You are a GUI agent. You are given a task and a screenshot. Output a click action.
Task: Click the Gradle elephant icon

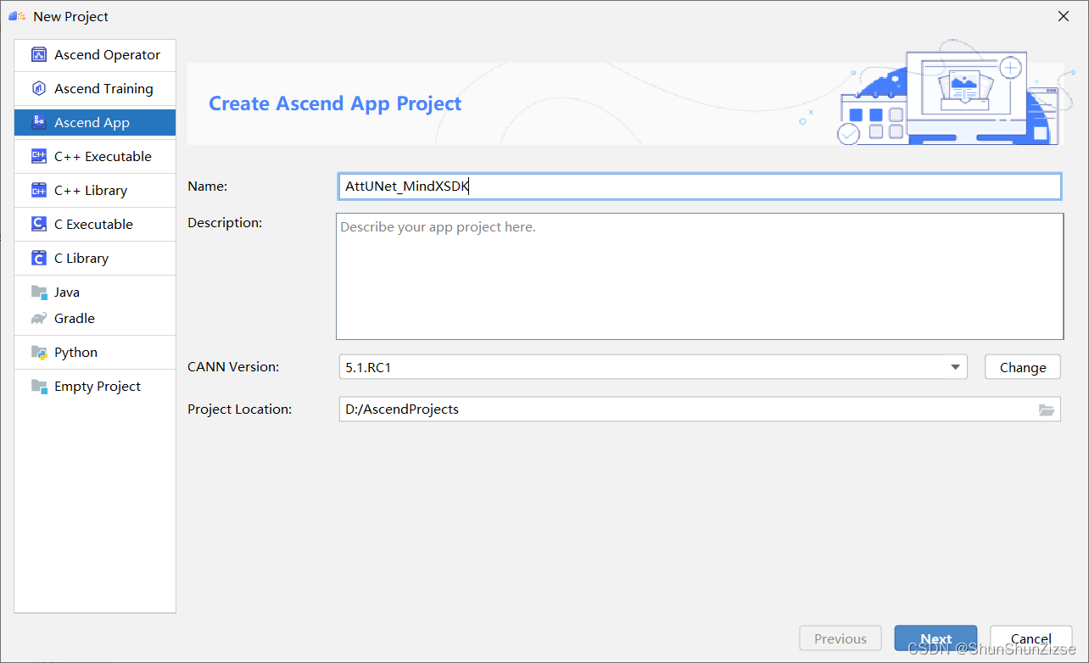click(x=38, y=319)
